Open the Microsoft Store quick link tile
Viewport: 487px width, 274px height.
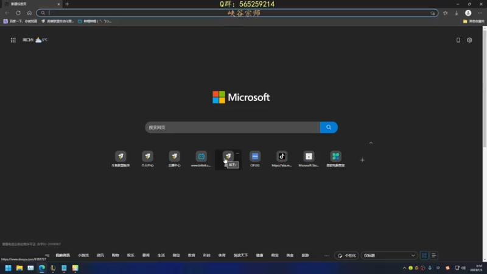pyautogui.click(x=309, y=159)
